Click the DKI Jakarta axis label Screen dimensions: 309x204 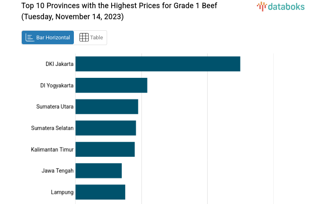60,64
